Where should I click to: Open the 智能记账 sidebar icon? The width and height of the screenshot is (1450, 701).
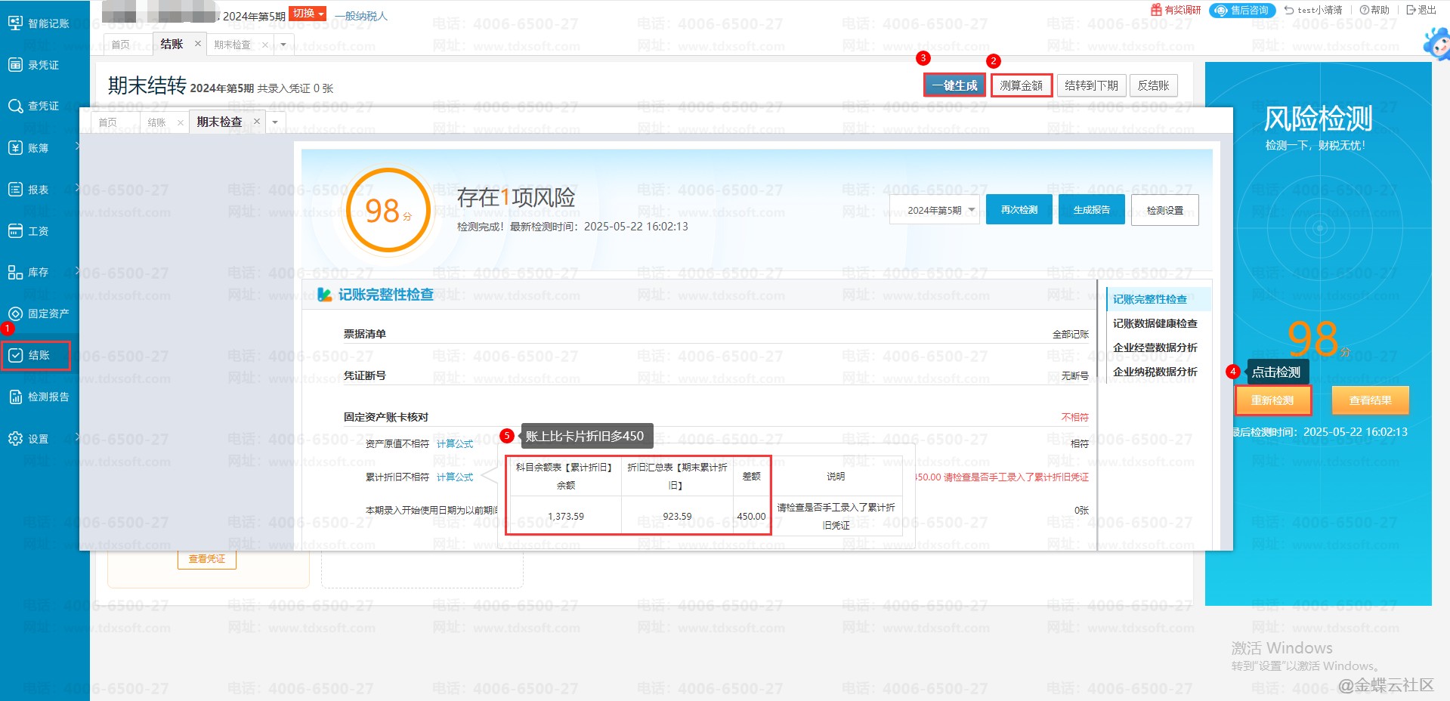(x=15, y=23)
